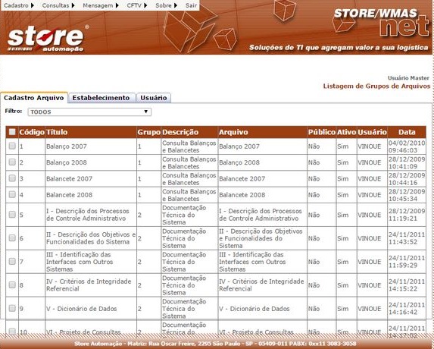
Task: Open the CFTV menu
Action: [x=137, y=5]
